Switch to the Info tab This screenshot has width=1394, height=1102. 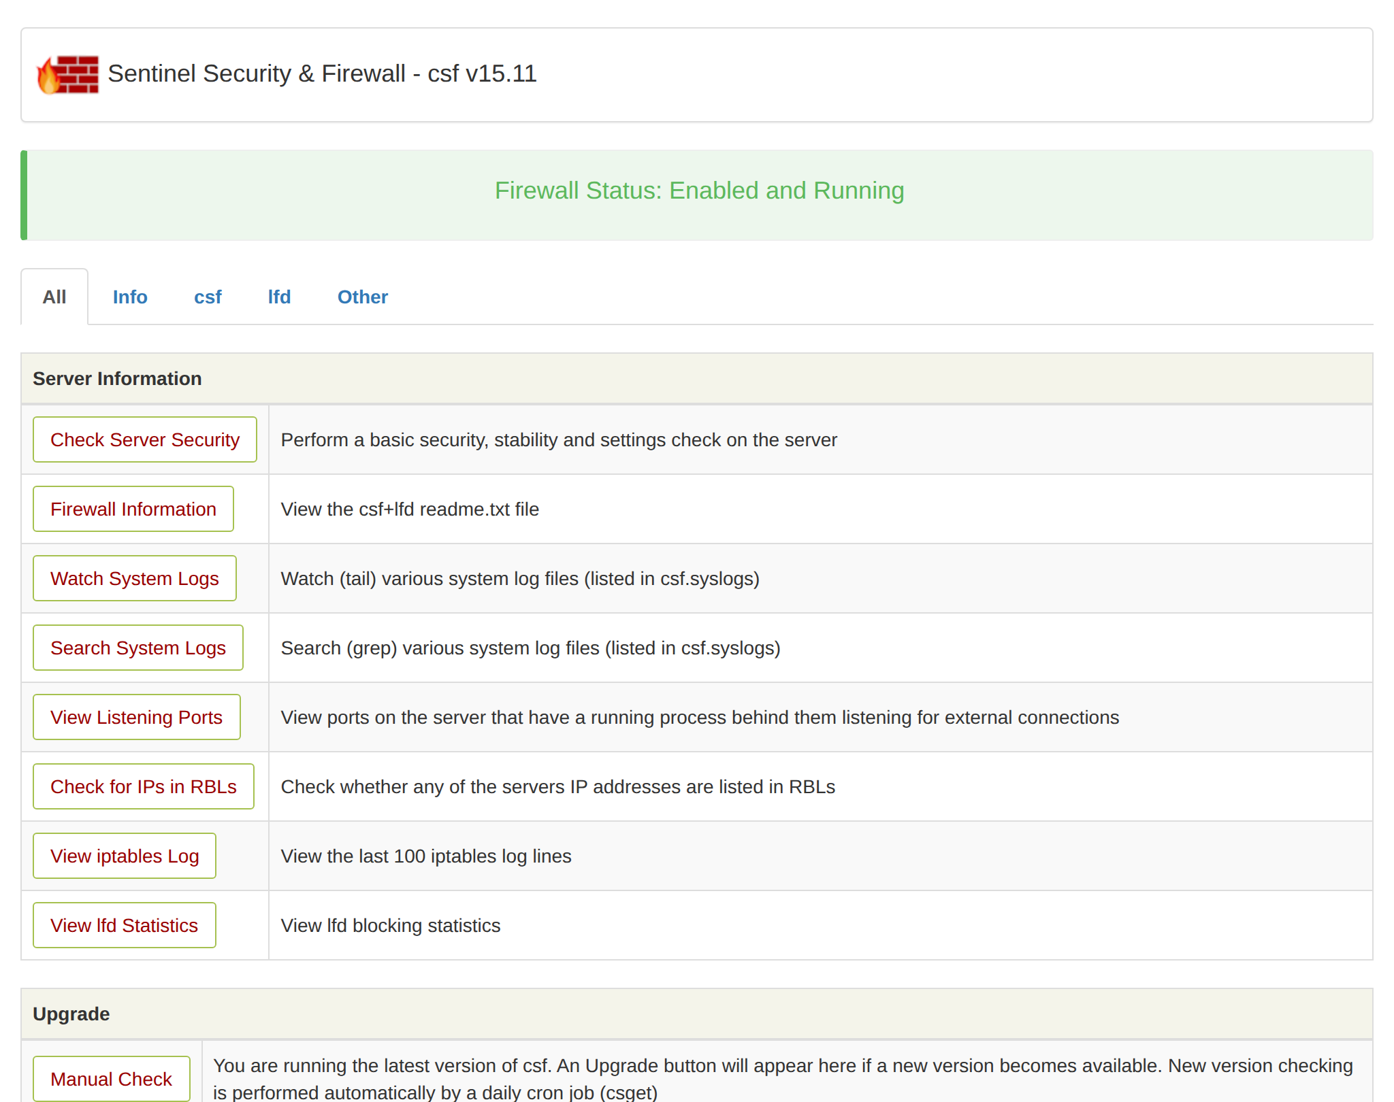[x=130, y=297]
